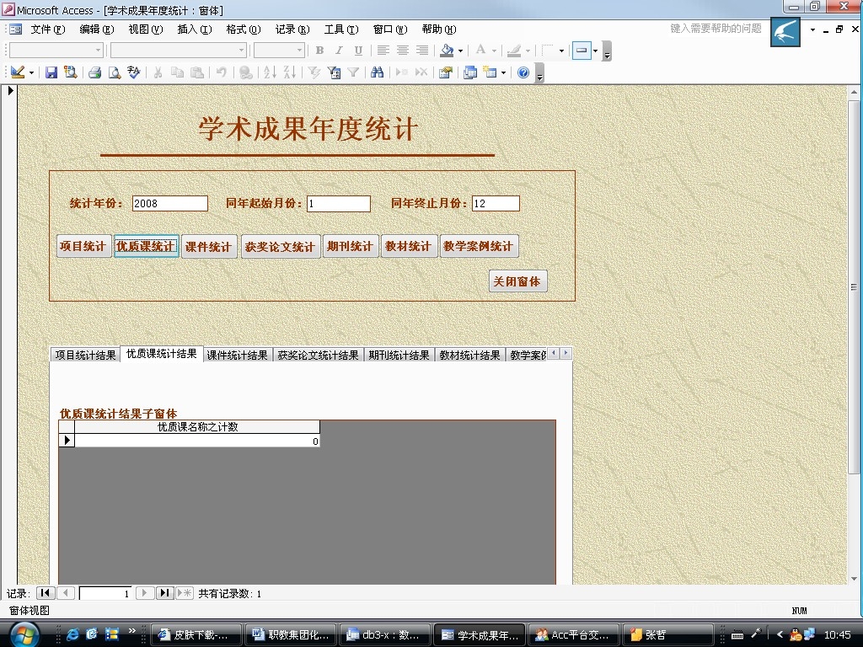Sort records descending Z to A
Viewport: 863px width, 647px height.
290,72
